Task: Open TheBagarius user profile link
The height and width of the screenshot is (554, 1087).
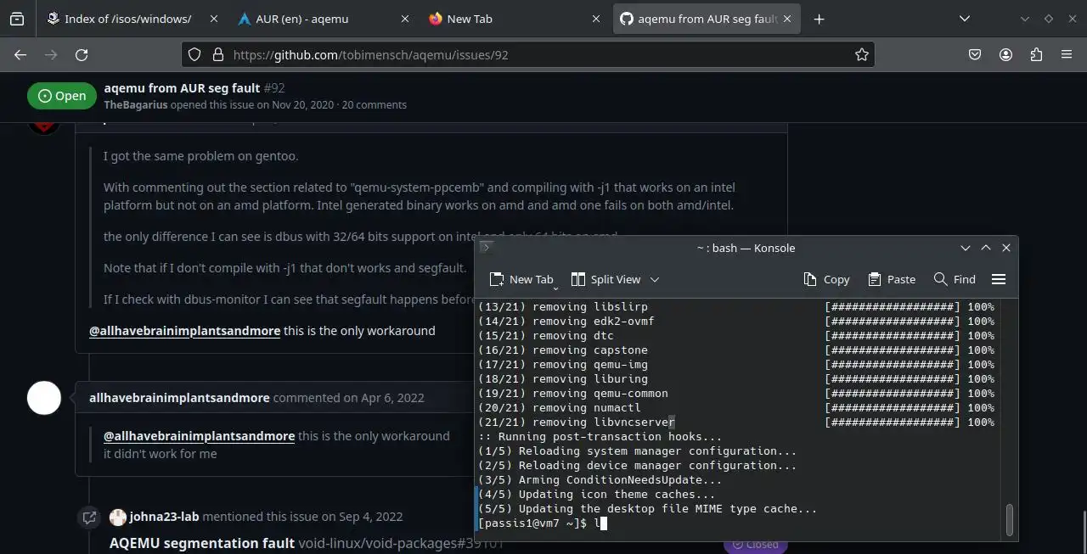Action: tap(136, 105)
